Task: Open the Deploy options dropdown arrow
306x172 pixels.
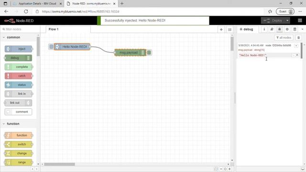Action: [x=287, y=21]
